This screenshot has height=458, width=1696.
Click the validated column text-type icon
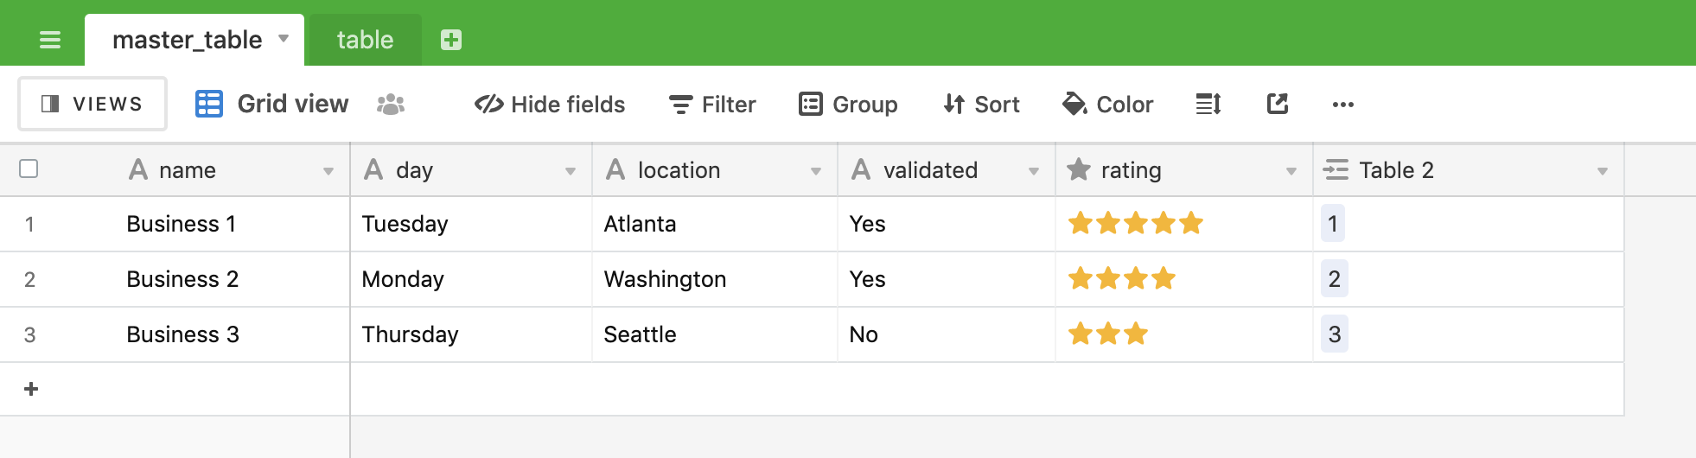click(x=861, y=169)
